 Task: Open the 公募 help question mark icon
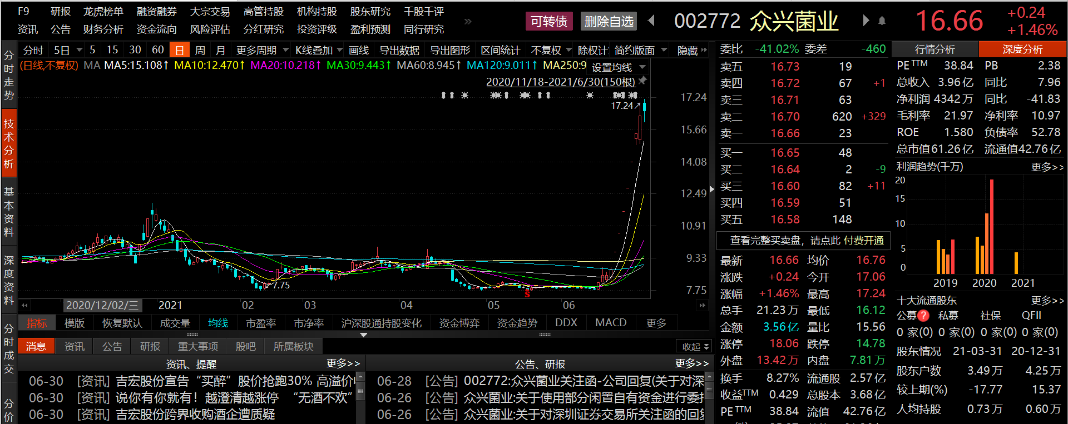pos(923,316)
